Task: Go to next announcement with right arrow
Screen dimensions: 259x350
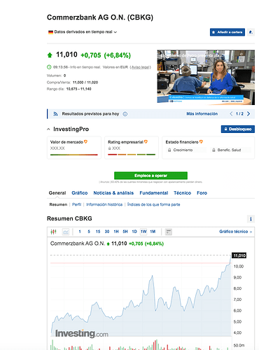Action: (x=248, y=113)
